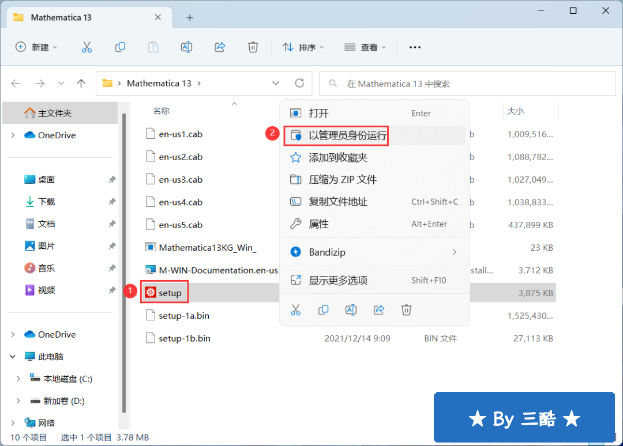Screen dimensions: 623x446
Task: Expand the 本地磁盘 (C:) tree node
Action: (18, 379)
